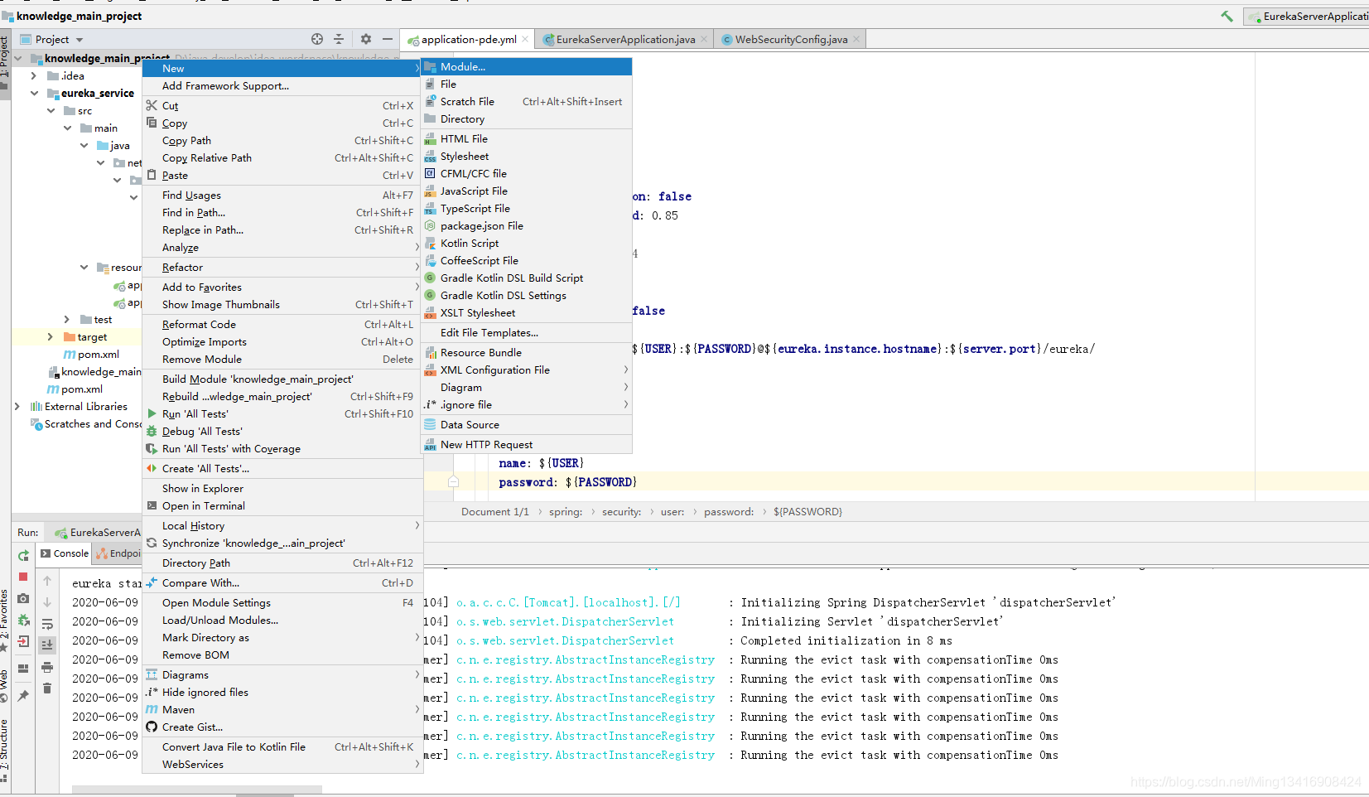Expand the .idea folder
This screenshot has width=1369, height=797.
coord(34,75)
